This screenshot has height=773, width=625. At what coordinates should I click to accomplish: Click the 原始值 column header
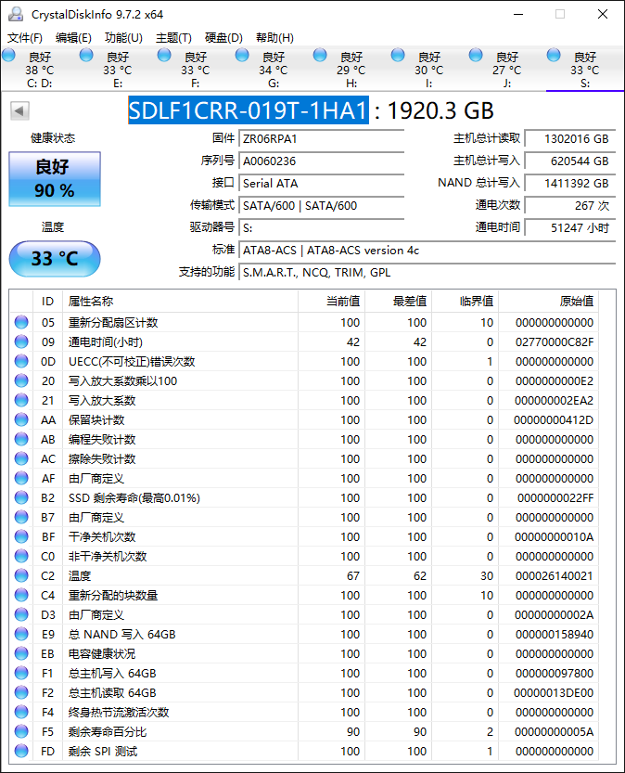coord(548,302)
